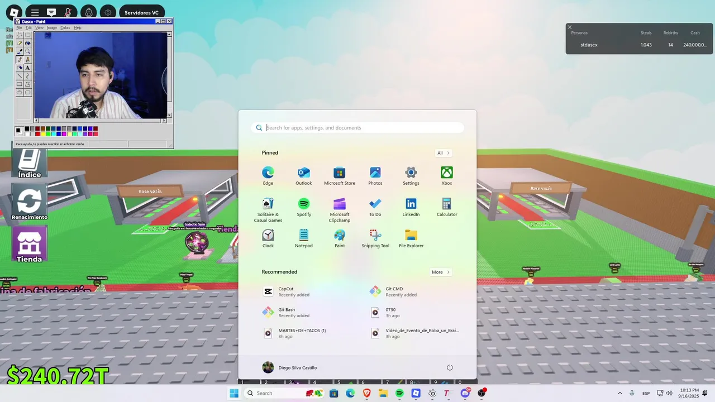715x402 pixels.
Task: Open the Image menu in Paint overlay
Action: (x=52, y=27)
